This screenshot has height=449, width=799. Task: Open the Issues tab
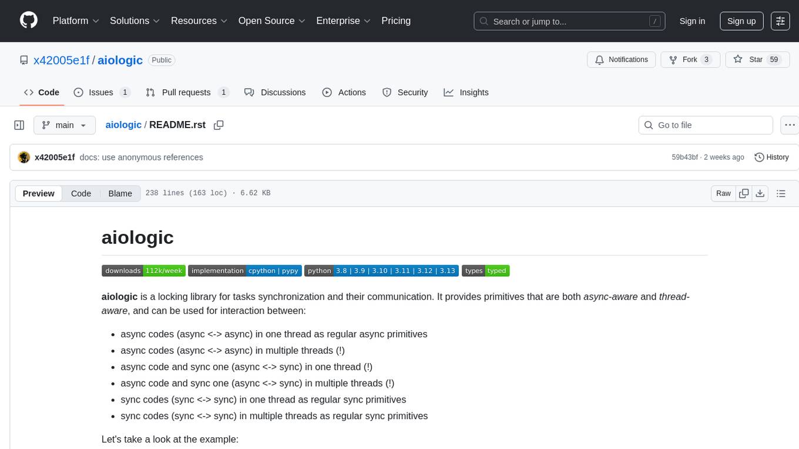[x=102, y=92]
